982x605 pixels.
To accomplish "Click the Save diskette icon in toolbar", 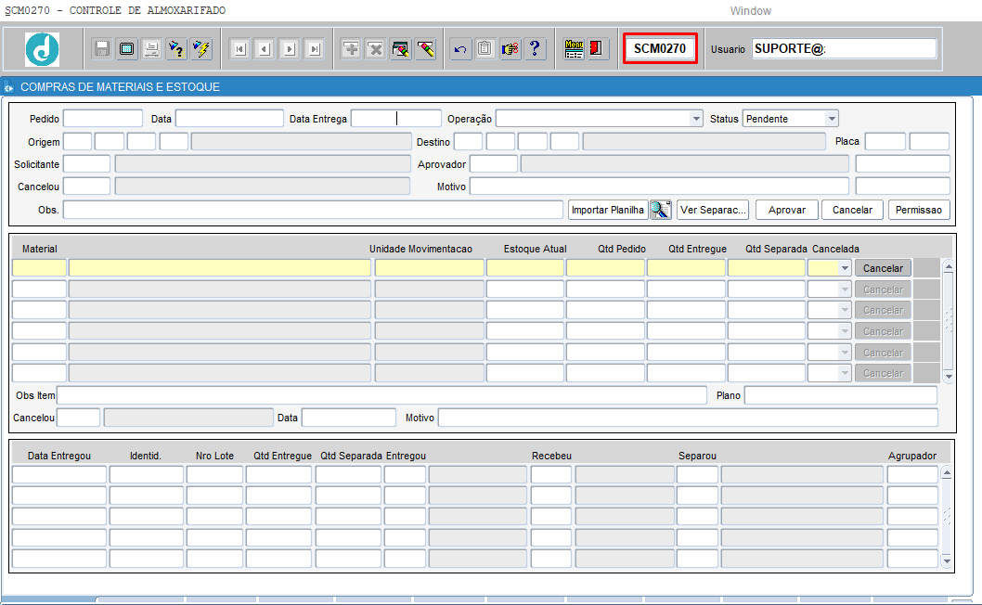I will (x=102, y=49).
